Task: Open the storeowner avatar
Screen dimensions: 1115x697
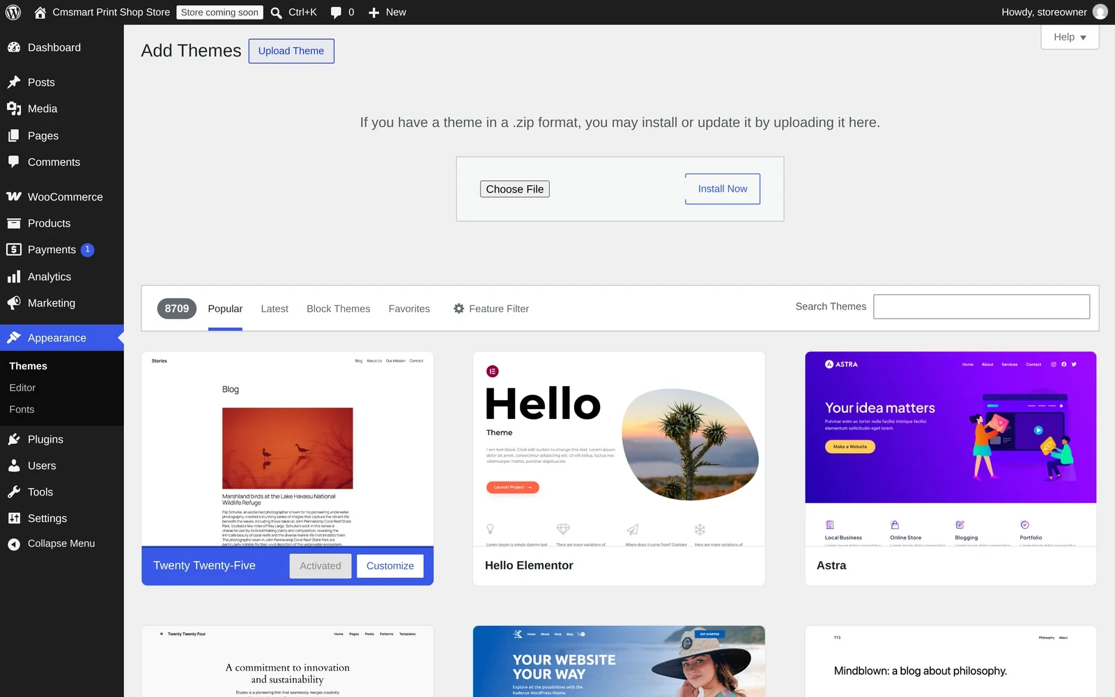Action: [1100, 12]
